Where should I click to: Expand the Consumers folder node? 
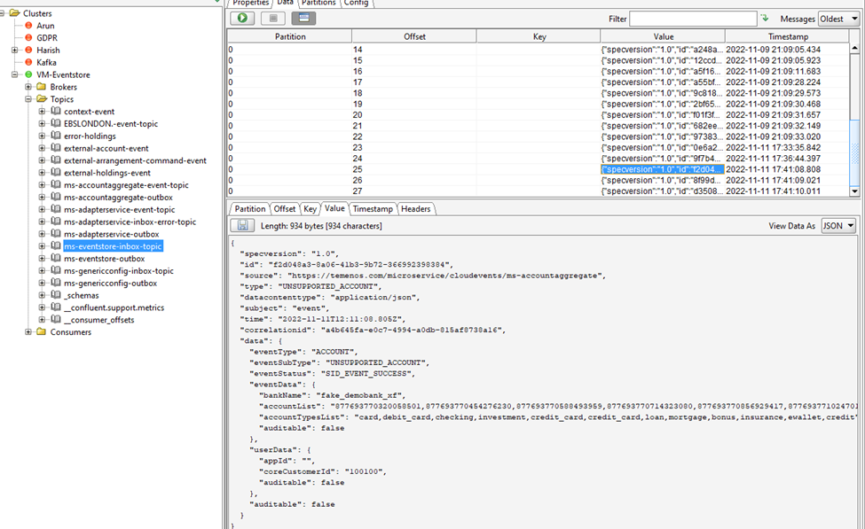click(x=28, y=332)
